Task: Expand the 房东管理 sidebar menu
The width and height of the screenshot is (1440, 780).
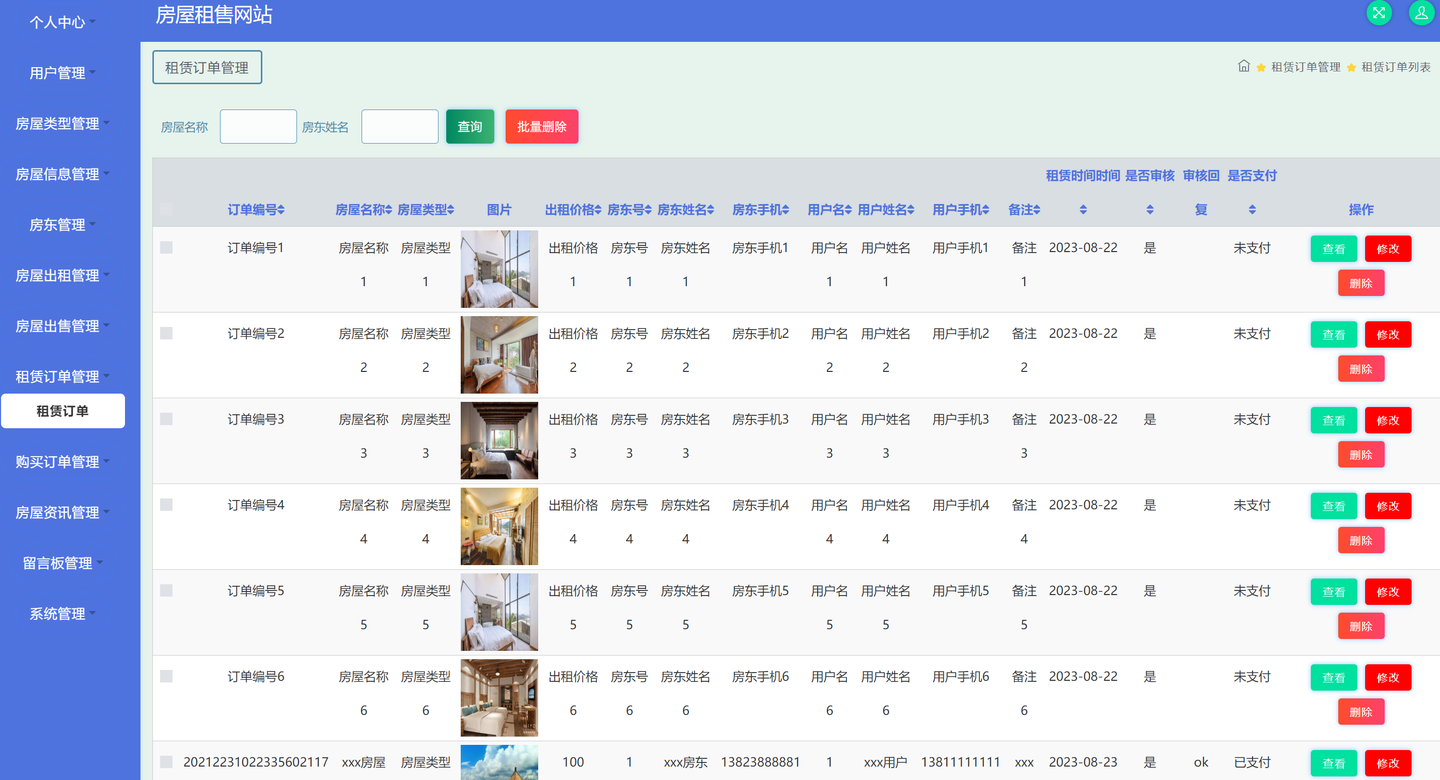Action: click(x=62, y=225)
